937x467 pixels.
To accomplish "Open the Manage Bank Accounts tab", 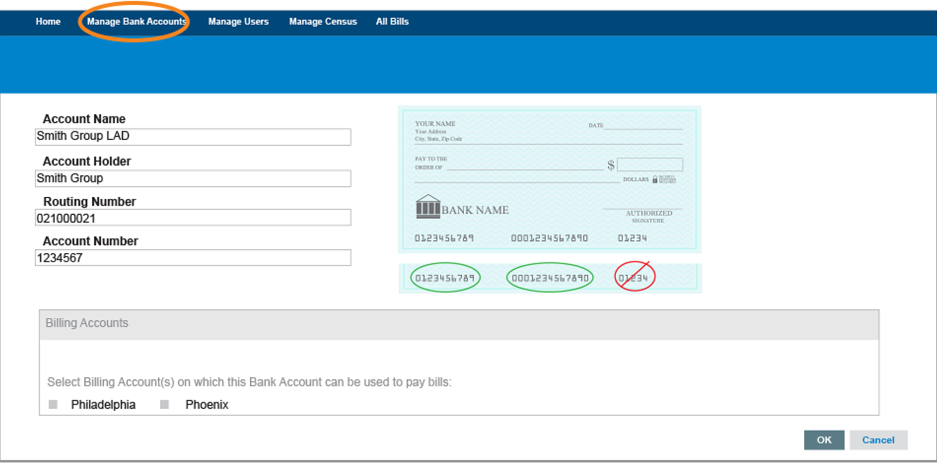I will click(x=136, y=22).
